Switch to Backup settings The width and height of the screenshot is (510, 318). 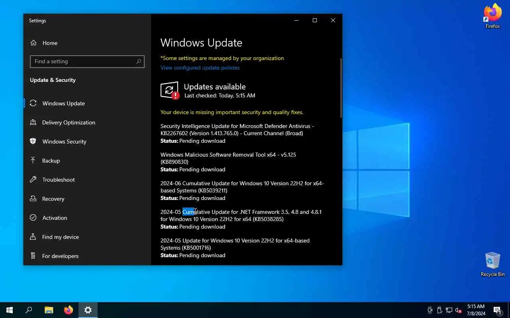pyautogui.click(x=87, y=161)
